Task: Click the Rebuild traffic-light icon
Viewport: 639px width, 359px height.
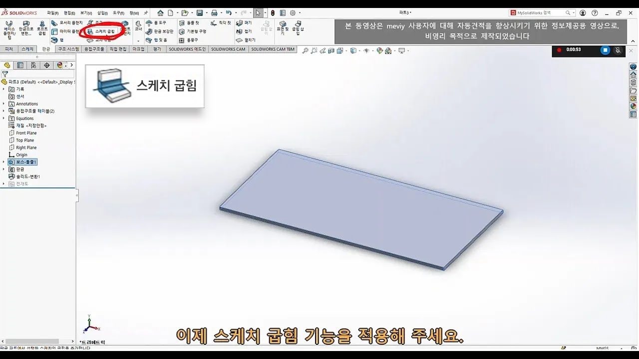Action: [273, 13]
